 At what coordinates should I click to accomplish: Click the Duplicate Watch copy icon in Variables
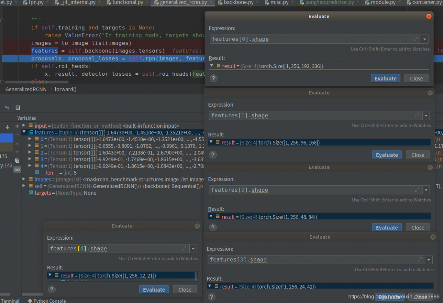pyautogui.click(x=17, y=161)
